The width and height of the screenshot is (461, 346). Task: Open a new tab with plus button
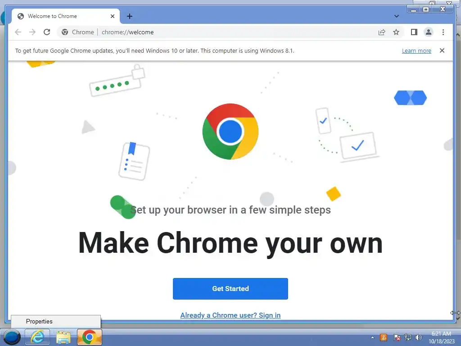[130, 16]
